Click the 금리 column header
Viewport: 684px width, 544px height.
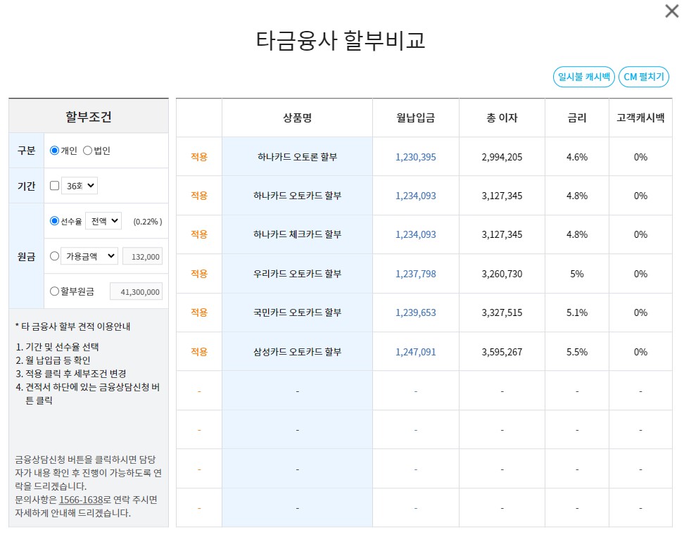577,118
